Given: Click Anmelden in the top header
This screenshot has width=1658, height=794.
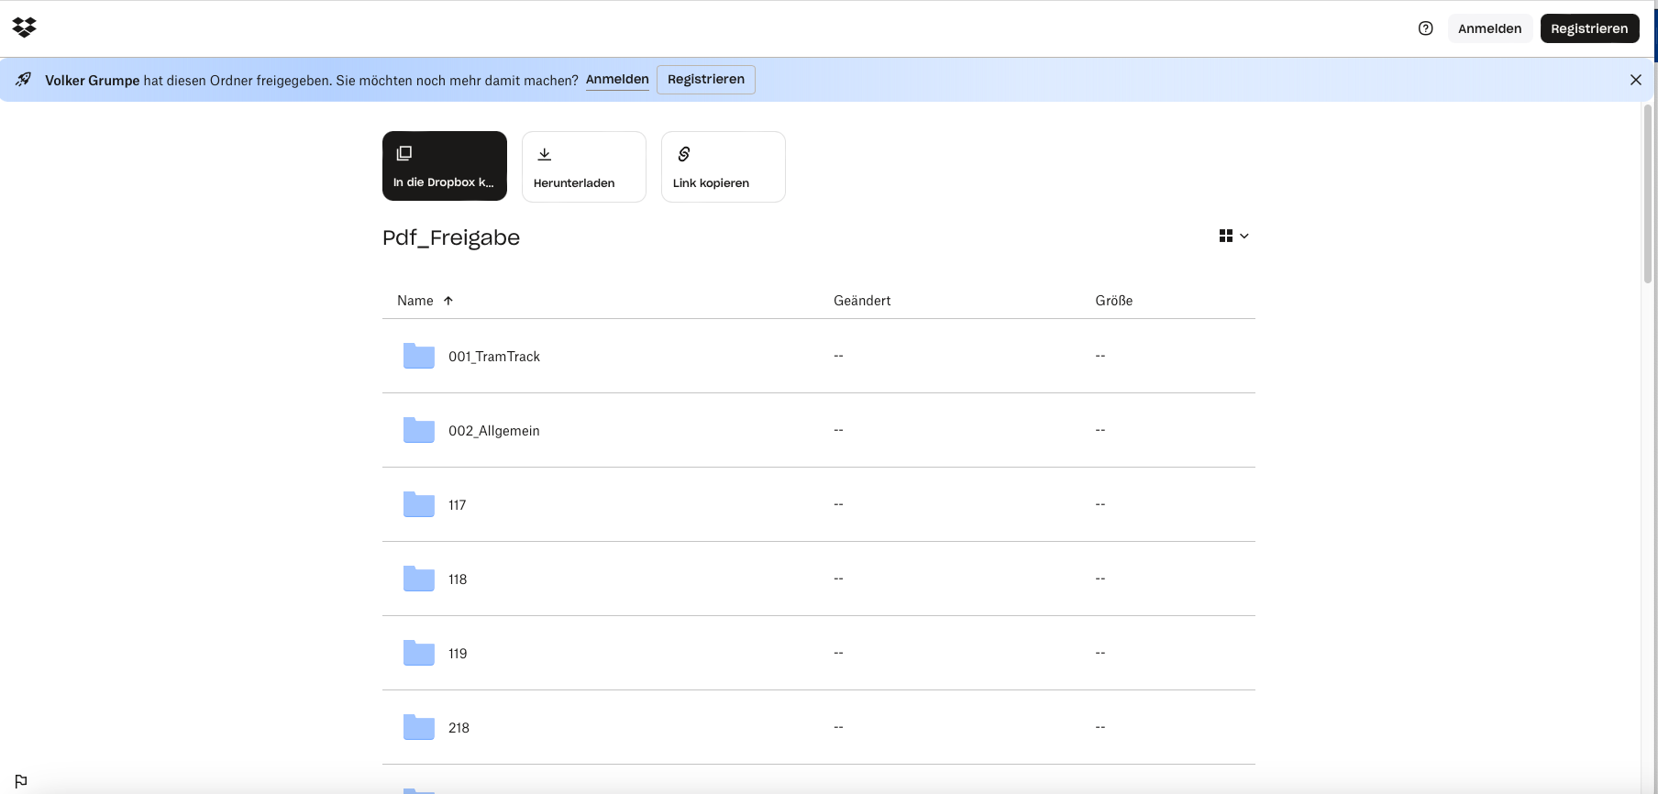Looking at the screenshot, I should 1489,28.
